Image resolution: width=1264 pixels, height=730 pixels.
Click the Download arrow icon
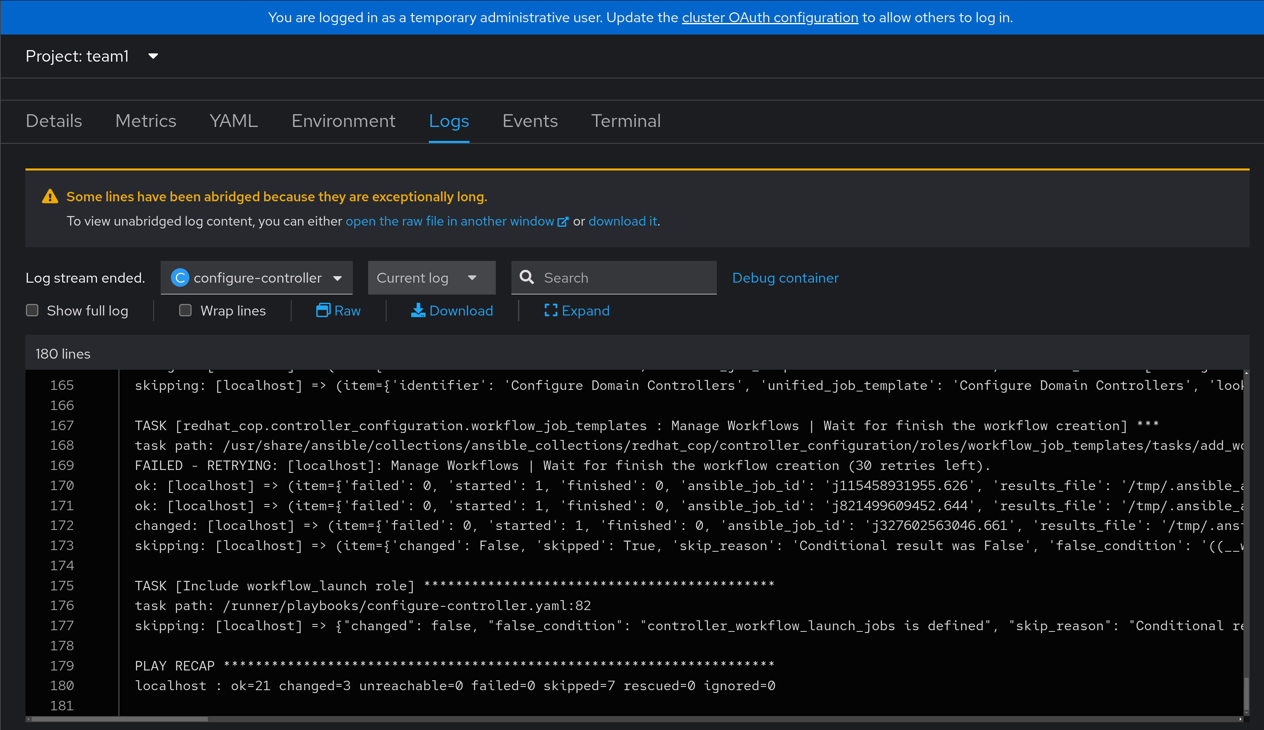pos(418,310)
